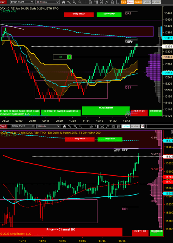This screenshot has width=173, height=243.
Task: Select the bottom Chart tab
Action: (x=4, y=126)
